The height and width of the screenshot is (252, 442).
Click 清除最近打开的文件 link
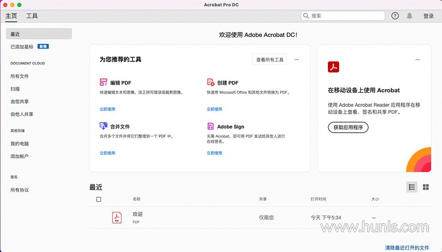[407, 248]
